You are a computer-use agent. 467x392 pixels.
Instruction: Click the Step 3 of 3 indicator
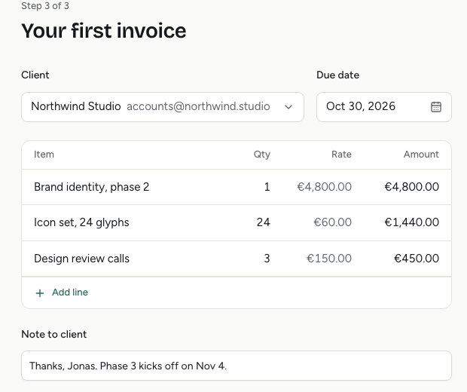click(x=45, y=6)
